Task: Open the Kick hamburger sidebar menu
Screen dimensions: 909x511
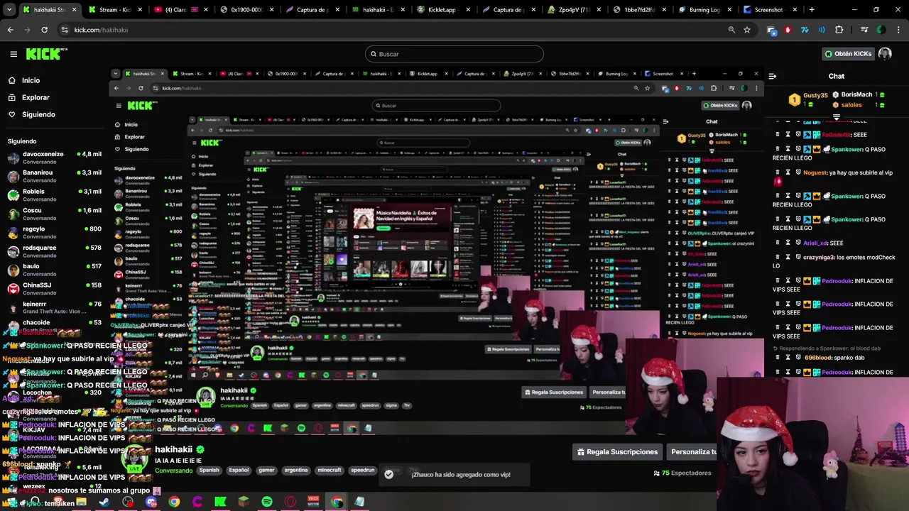Action: click(x=13, y=54)
